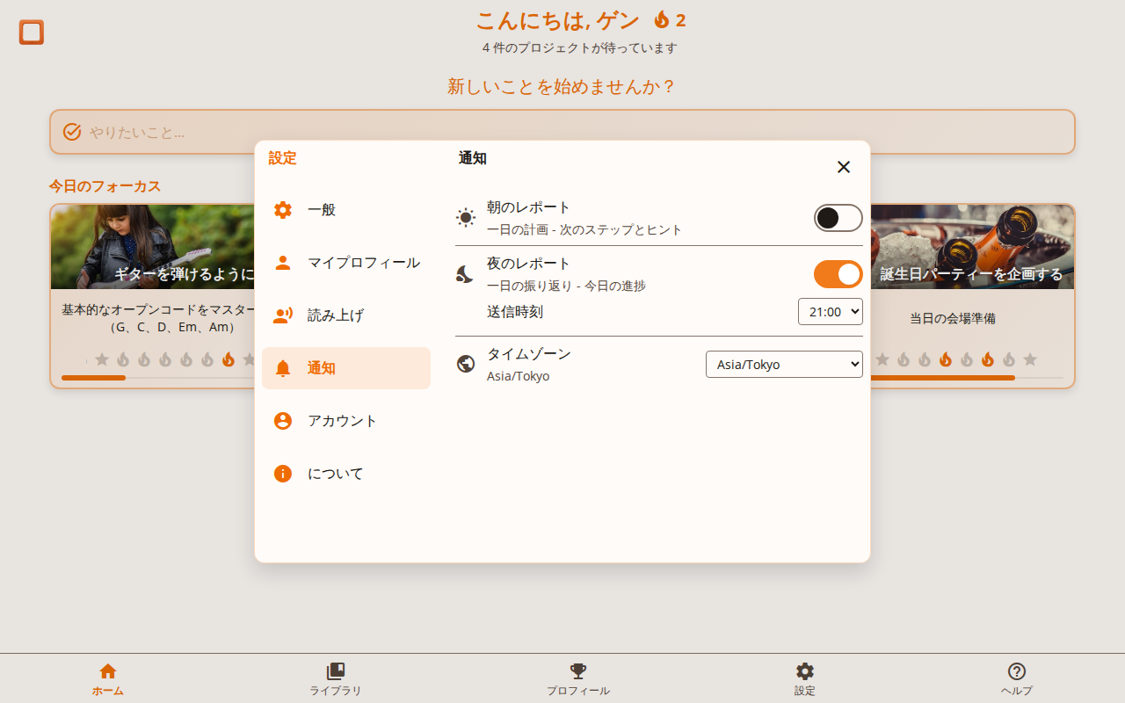Select 一般 in settings menu
Screen dimensions: 1125x703
pos(346,210)
